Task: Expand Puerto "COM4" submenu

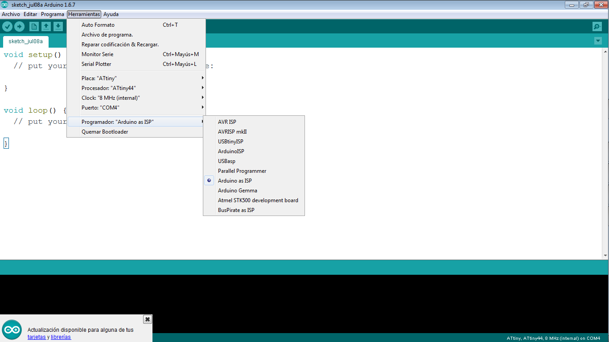Action: pyautogui.click(x=136, y=107)
